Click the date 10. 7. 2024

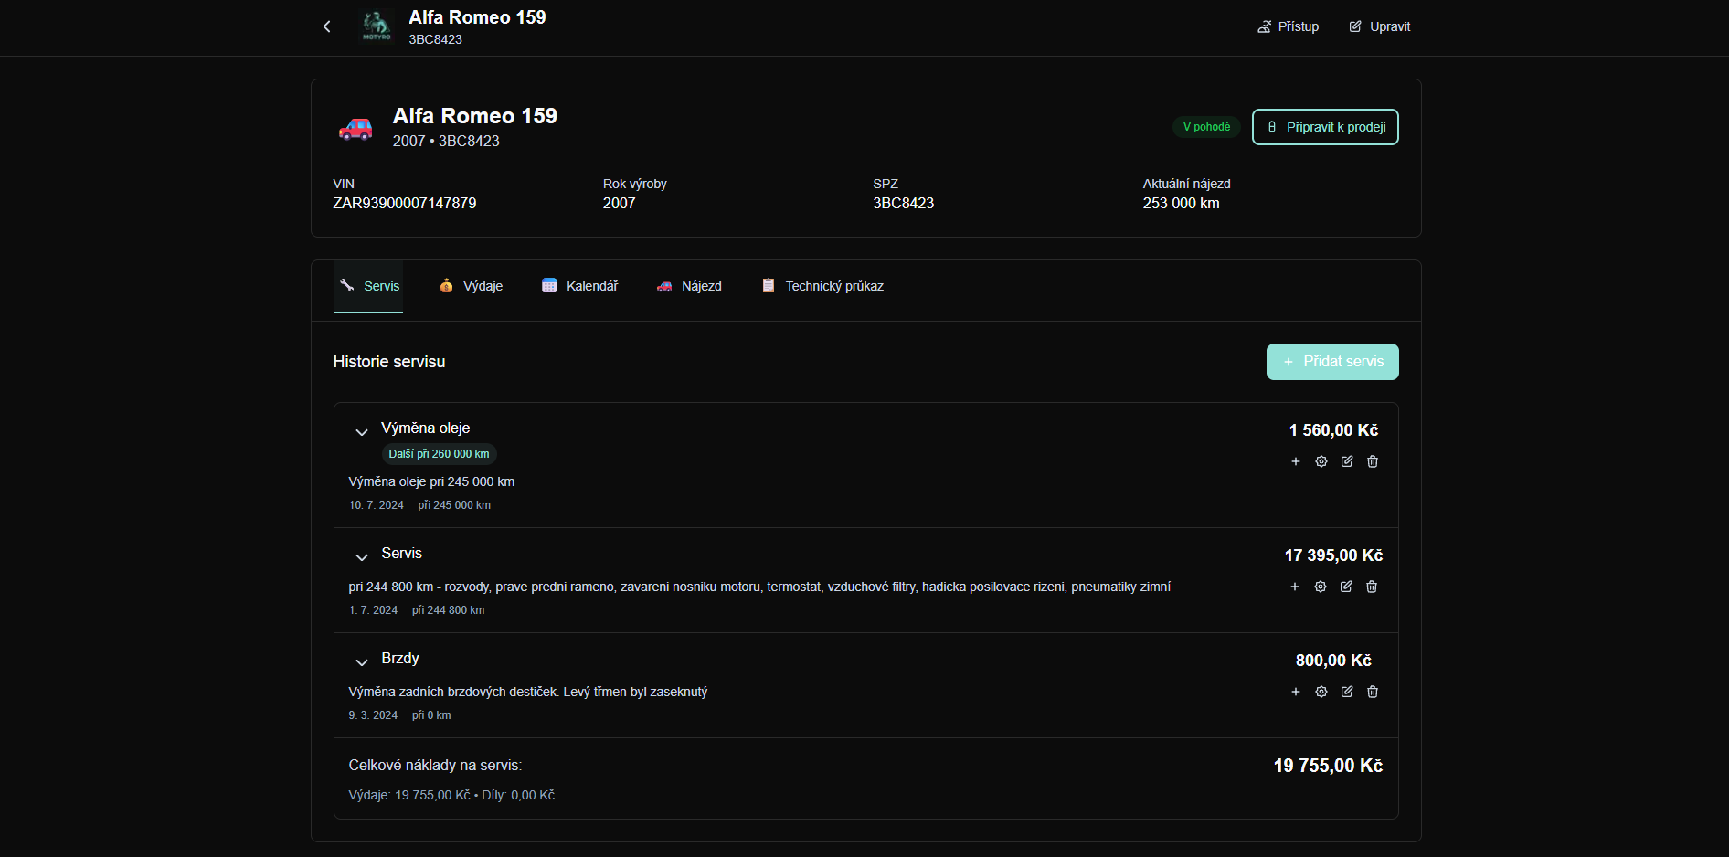coord(376,505)
